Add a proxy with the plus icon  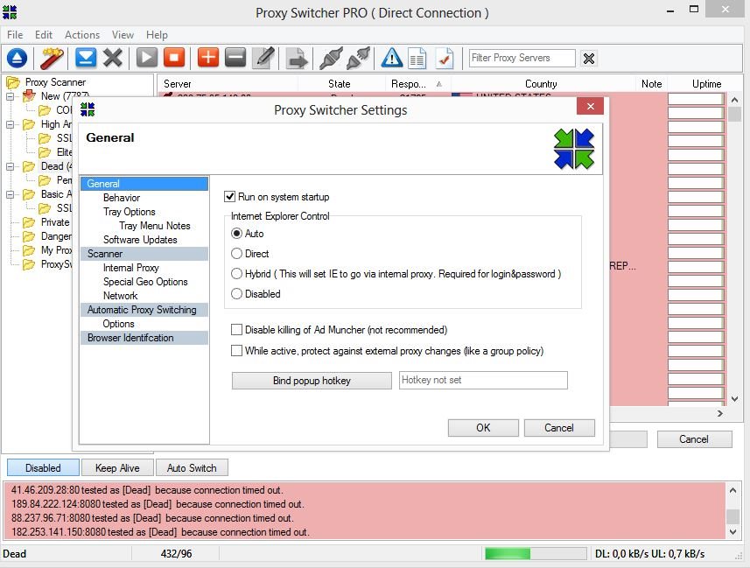pos(208,58)
